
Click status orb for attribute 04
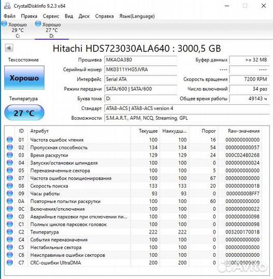pyautogui.click(x=10, y=163)
